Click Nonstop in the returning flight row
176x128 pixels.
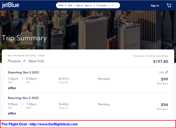104,104
